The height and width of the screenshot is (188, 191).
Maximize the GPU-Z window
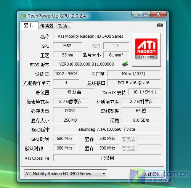point(146,14)
